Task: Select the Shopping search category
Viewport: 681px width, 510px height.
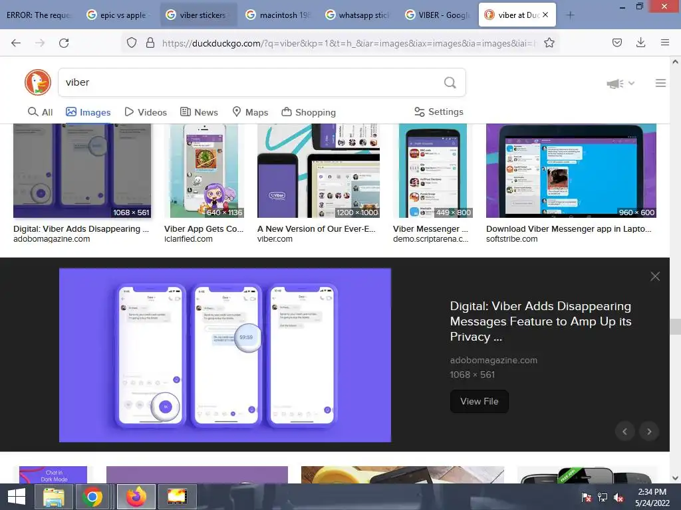Action: point(309,112)
